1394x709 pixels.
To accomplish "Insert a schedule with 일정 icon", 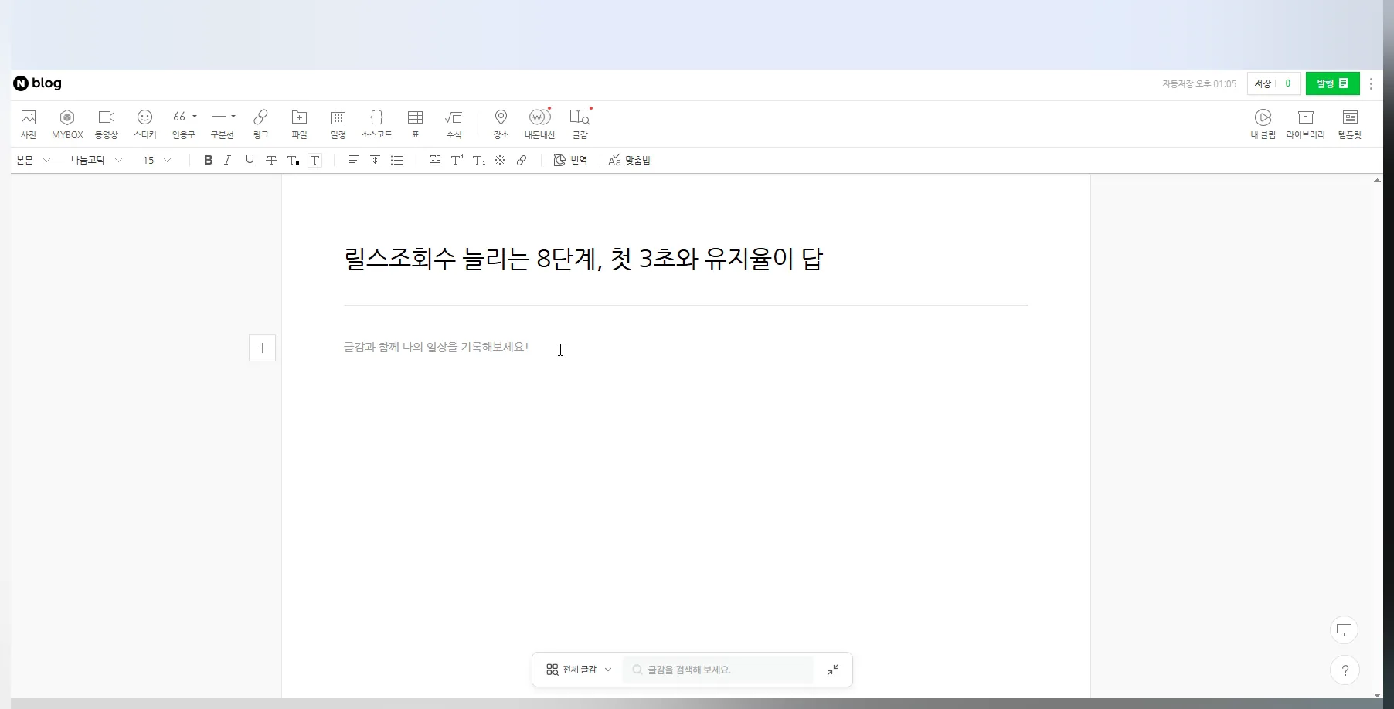I will 338,124.
